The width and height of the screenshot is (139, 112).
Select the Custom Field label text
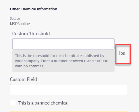coord(24,79)
